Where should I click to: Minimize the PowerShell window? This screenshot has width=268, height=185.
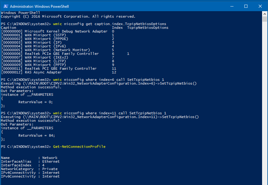click(231, 6)
